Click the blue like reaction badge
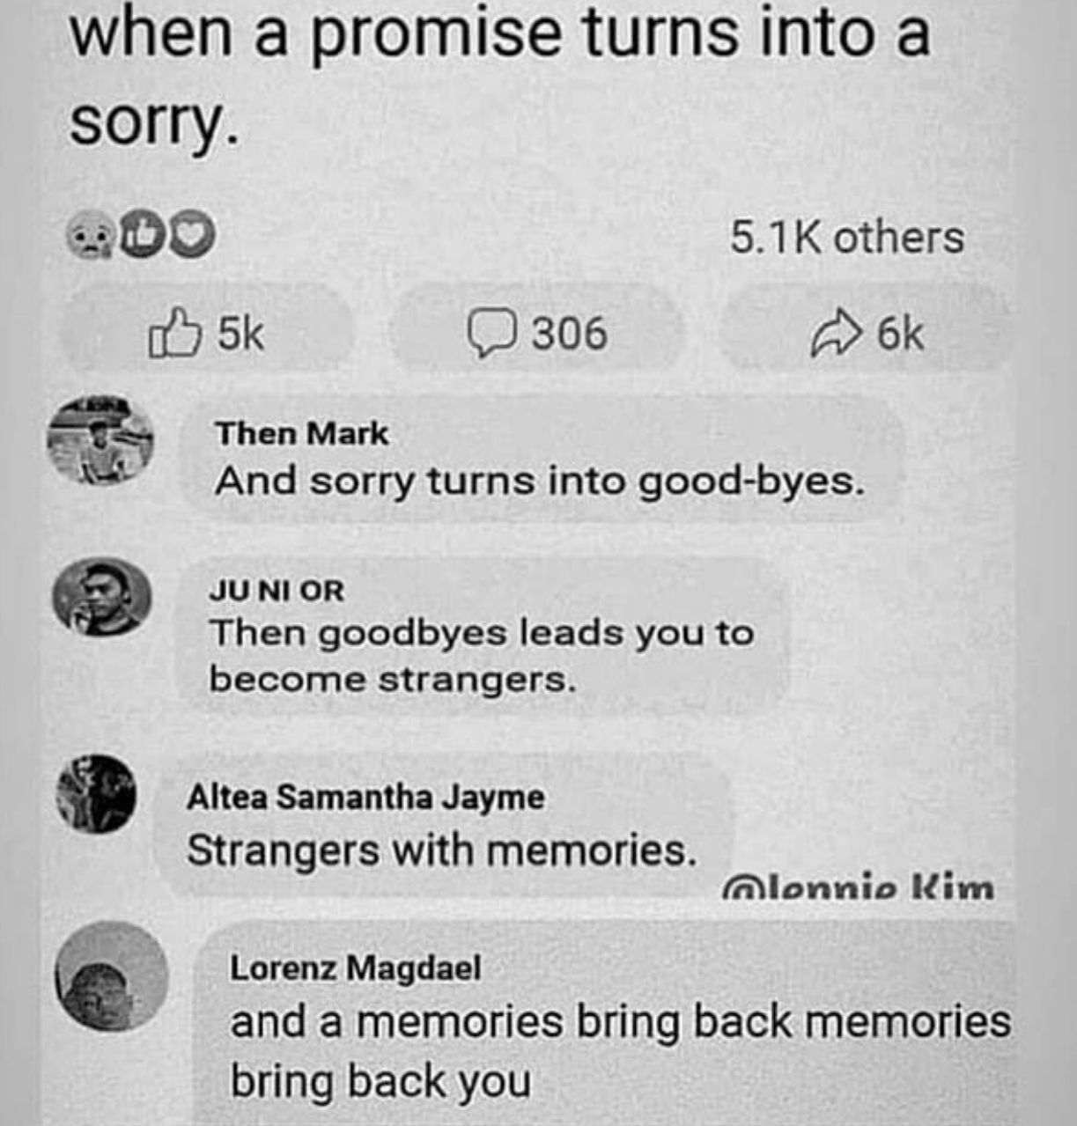 tap(141, 235)
